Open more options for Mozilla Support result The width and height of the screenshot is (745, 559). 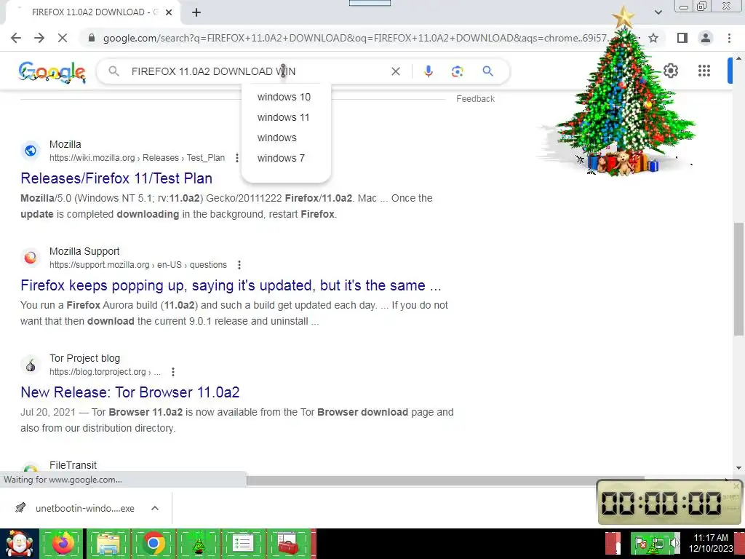click(x=239, y=265)
